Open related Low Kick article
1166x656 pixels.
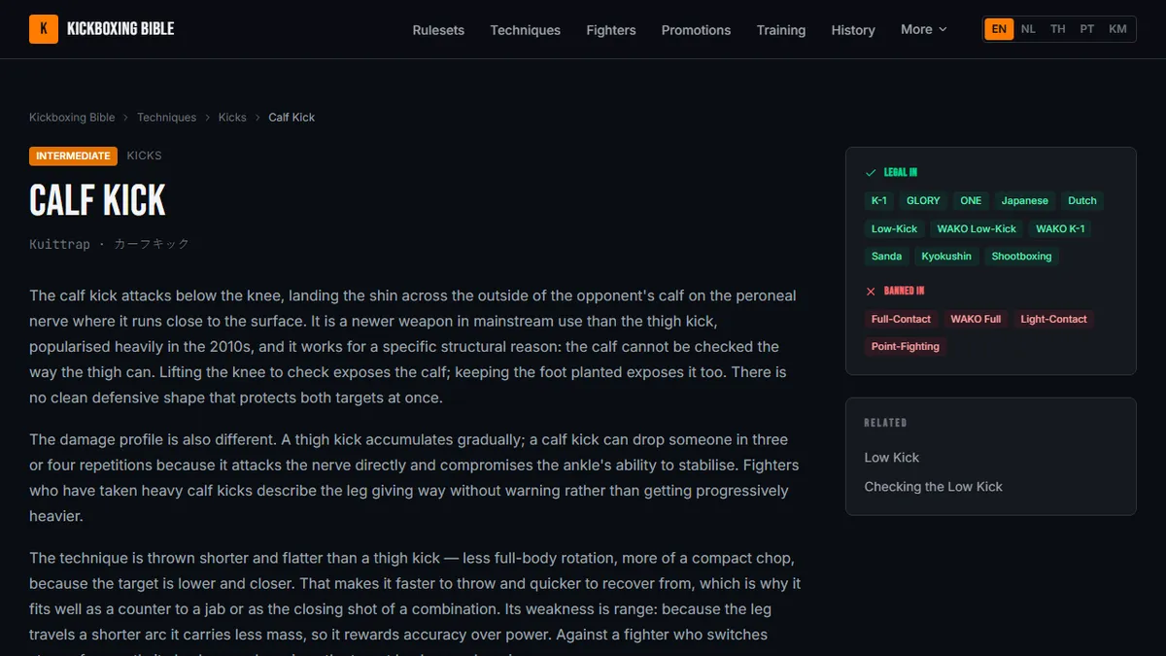point(892,458)
